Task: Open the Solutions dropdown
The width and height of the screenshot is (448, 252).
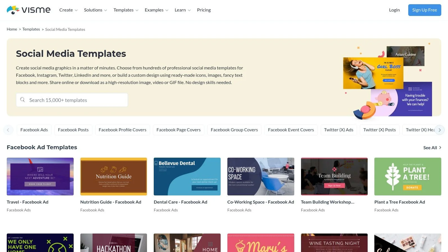Action: click(x=95, y=10)
